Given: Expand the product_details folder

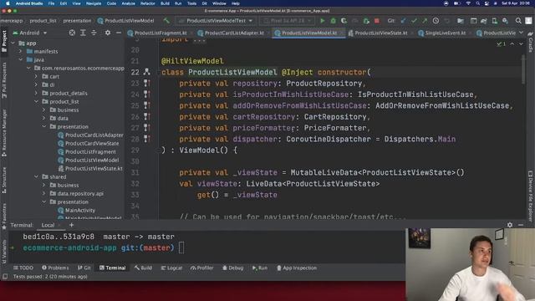Looking at the screenshot, I should [x=37, y=93].
